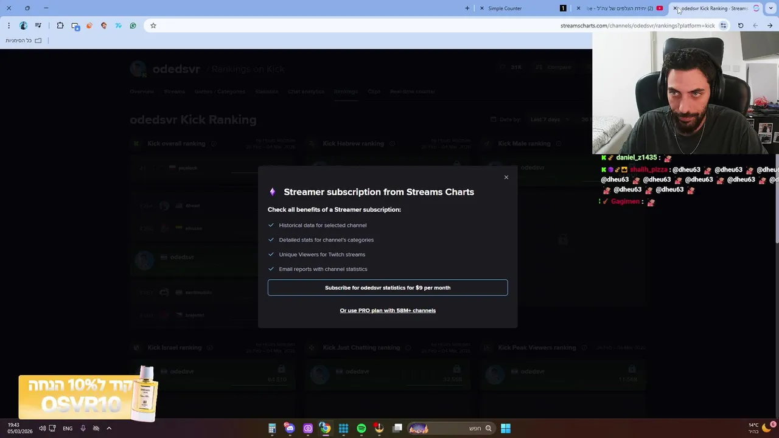Click daniel_z1435 username in chat overlay
779x438 pixels.
tap(637, 158)
